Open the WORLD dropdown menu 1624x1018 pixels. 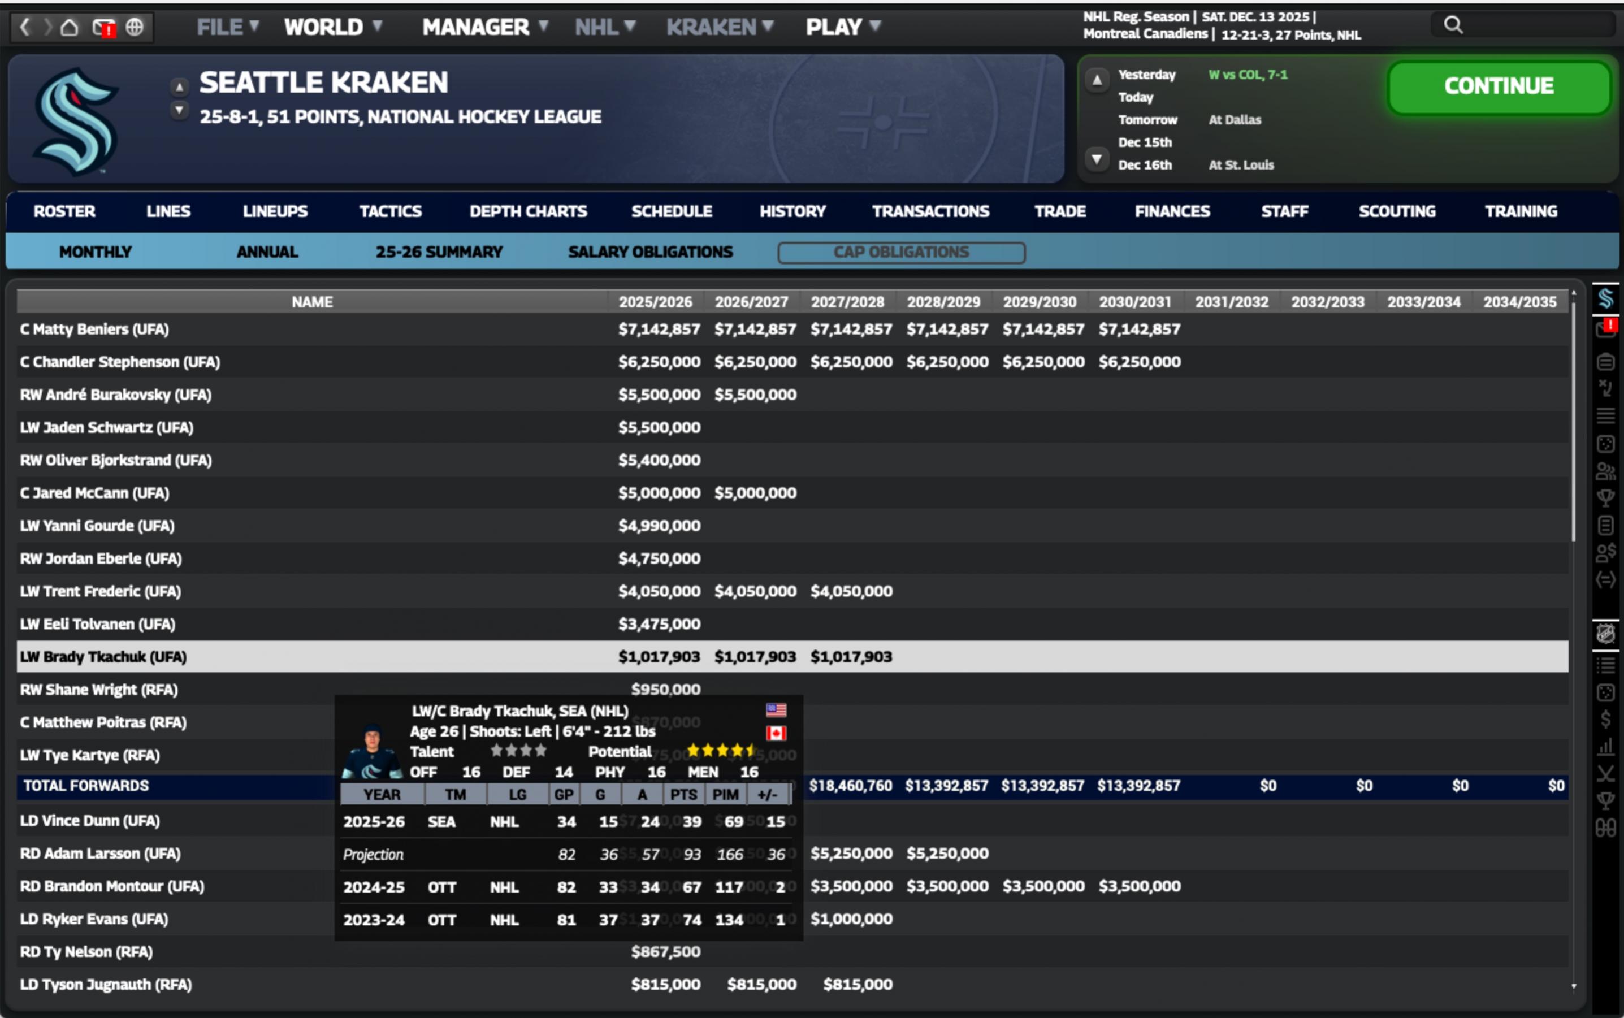(332, 27)
